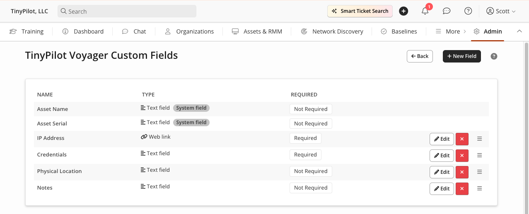Click the search magnifier icon
The image size is (529, 214).
64,11
